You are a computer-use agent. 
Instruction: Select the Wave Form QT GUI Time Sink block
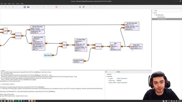click(132, 26)
